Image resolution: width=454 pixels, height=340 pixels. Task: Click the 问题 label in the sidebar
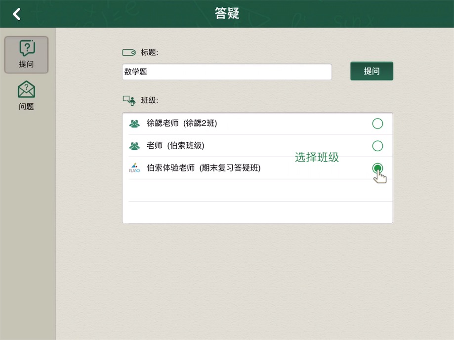tap(26, 106)
